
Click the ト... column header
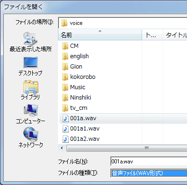[x=152, y=35]
